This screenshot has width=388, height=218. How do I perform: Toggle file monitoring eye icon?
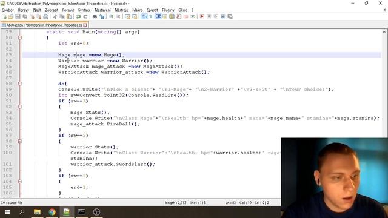tap(193, 16)
